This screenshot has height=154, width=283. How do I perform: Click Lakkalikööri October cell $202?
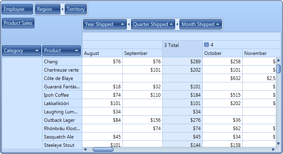point(222,103)
